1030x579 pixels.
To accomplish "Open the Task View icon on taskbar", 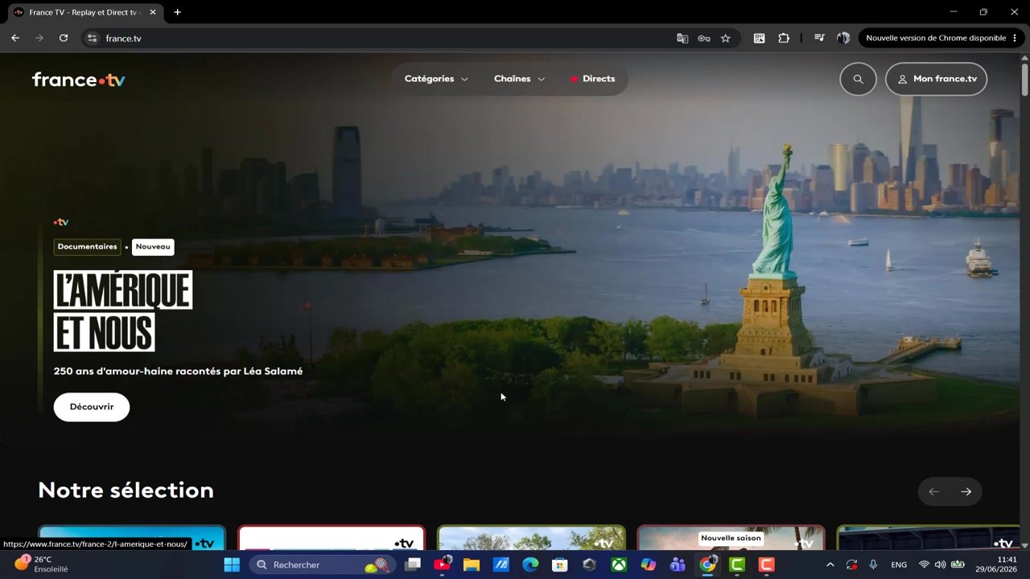I will [x=413, y=565].
